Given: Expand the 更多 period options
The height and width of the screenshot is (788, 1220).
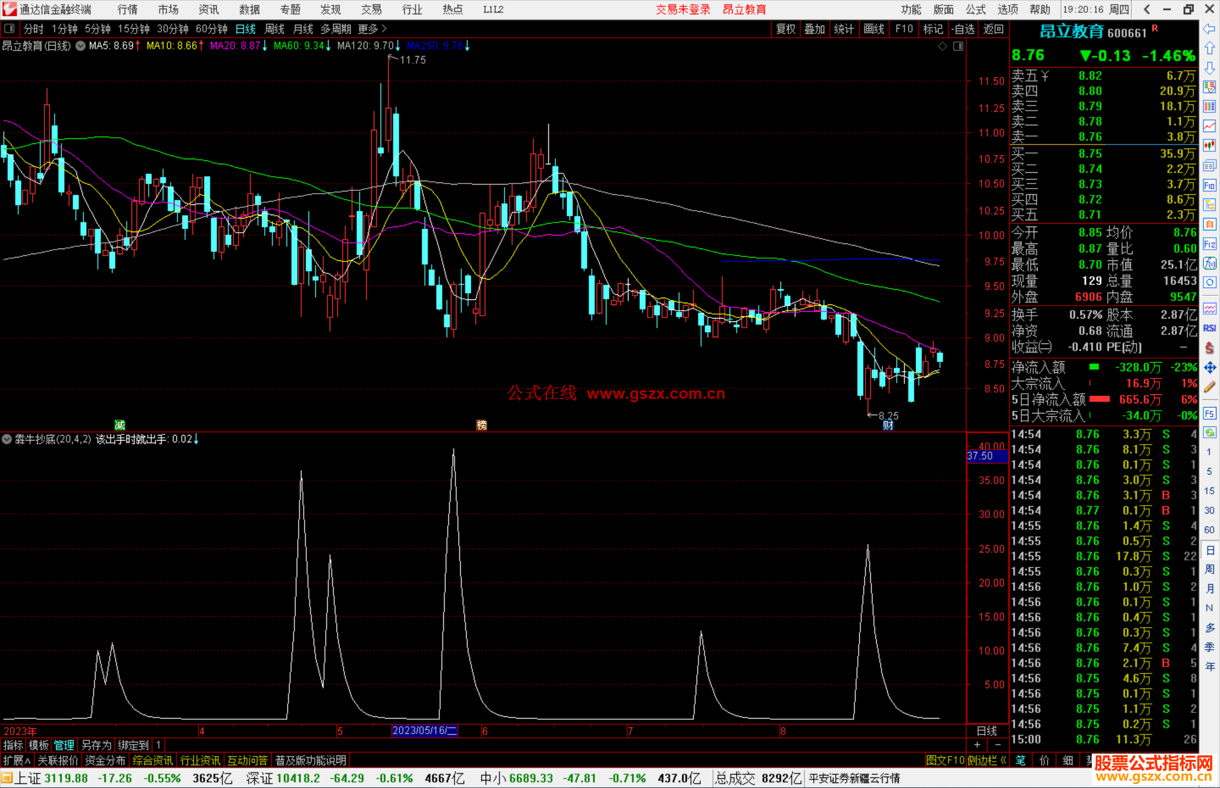Looking at the screenshot, I should pyautogui.click(x=372, y=28).
